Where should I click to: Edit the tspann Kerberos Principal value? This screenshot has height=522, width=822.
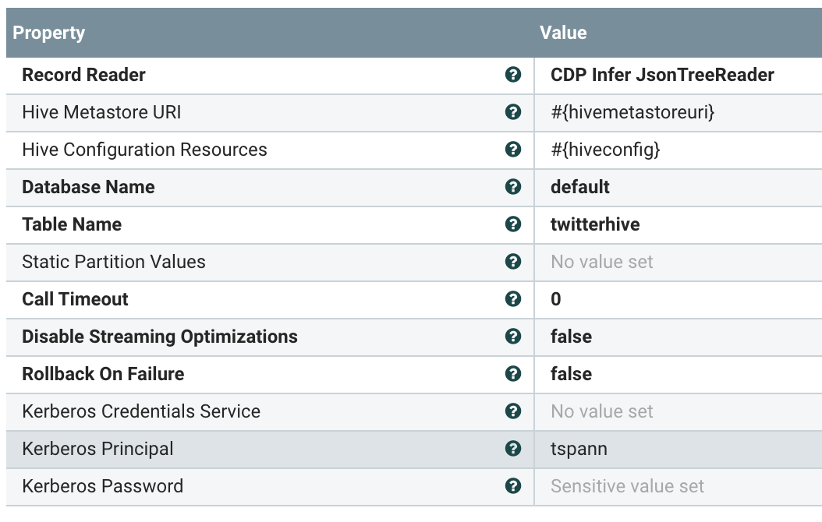(579, 449)
